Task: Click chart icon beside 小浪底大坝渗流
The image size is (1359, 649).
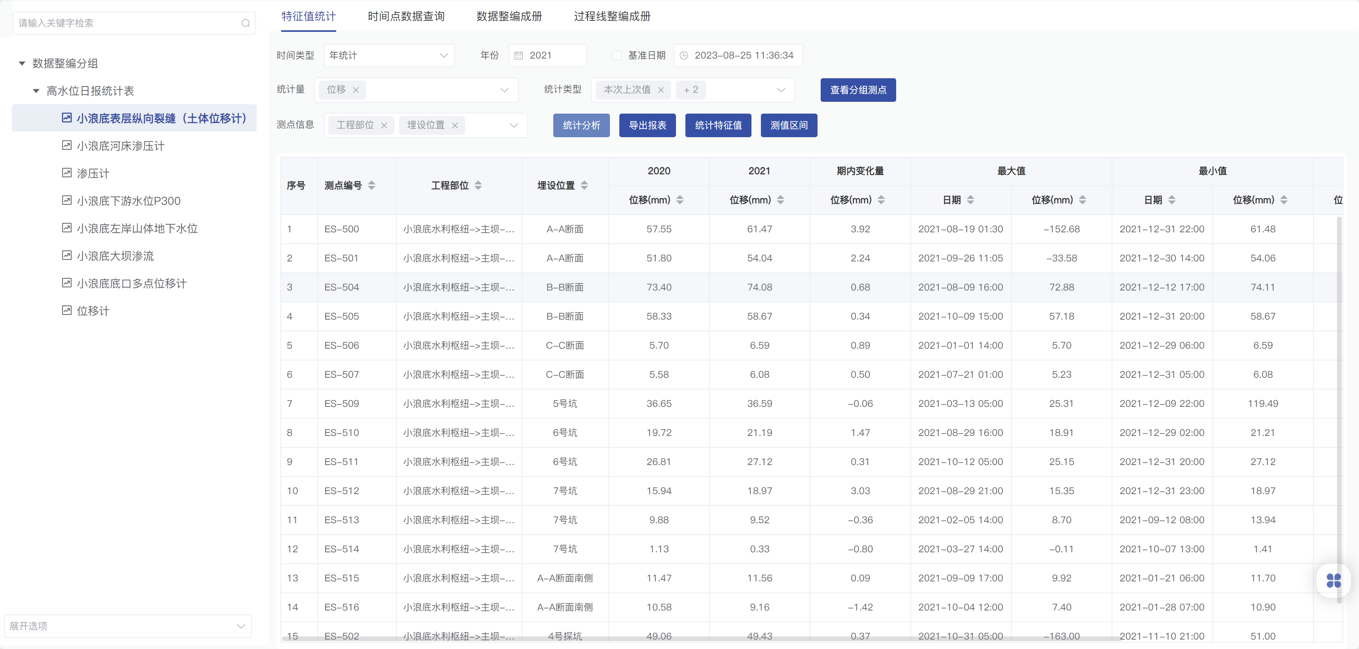Action: 66,255
